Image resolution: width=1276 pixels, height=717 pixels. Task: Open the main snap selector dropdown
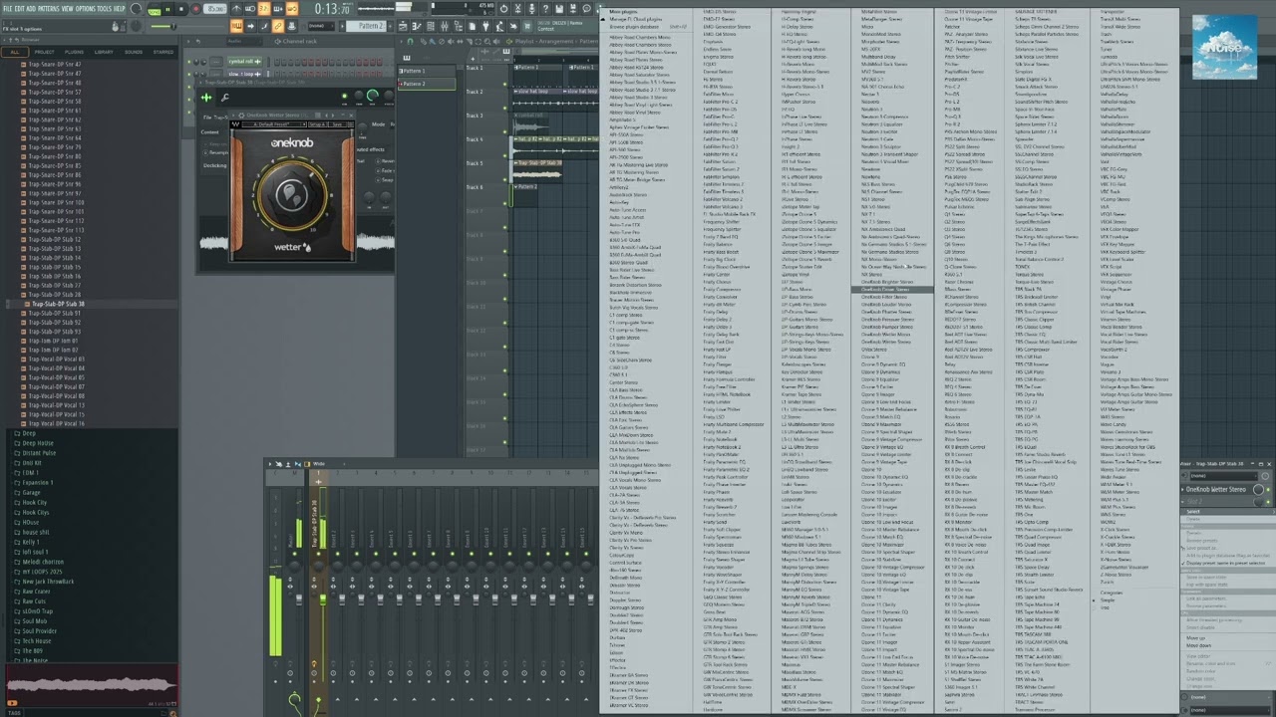click(321, 26)
